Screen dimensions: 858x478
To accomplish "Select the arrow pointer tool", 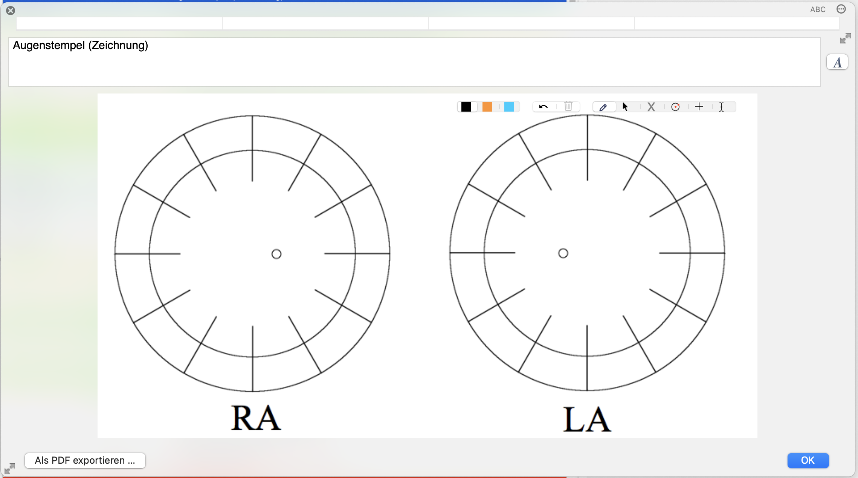I will click(x=625, y=107).
